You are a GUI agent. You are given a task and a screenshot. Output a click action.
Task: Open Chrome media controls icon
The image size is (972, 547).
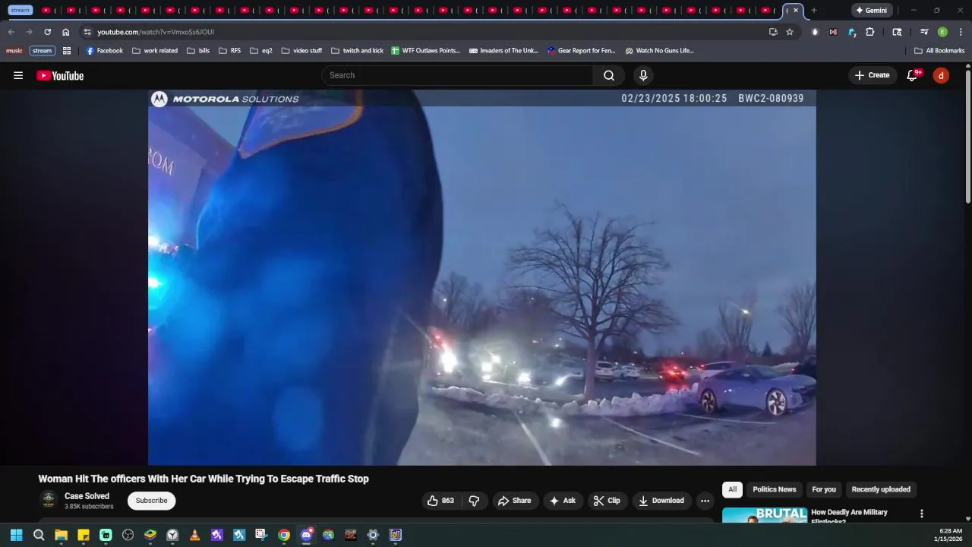click(924, 32)
